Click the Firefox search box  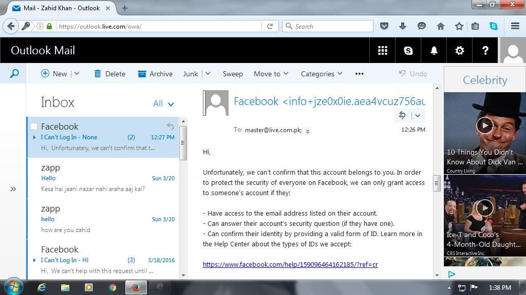click(328, 26)
